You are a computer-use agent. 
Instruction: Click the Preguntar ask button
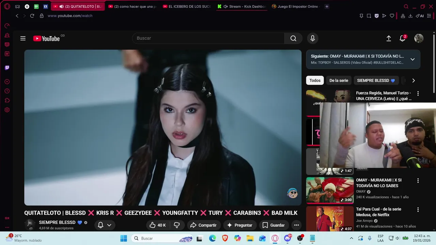(239, 225)
